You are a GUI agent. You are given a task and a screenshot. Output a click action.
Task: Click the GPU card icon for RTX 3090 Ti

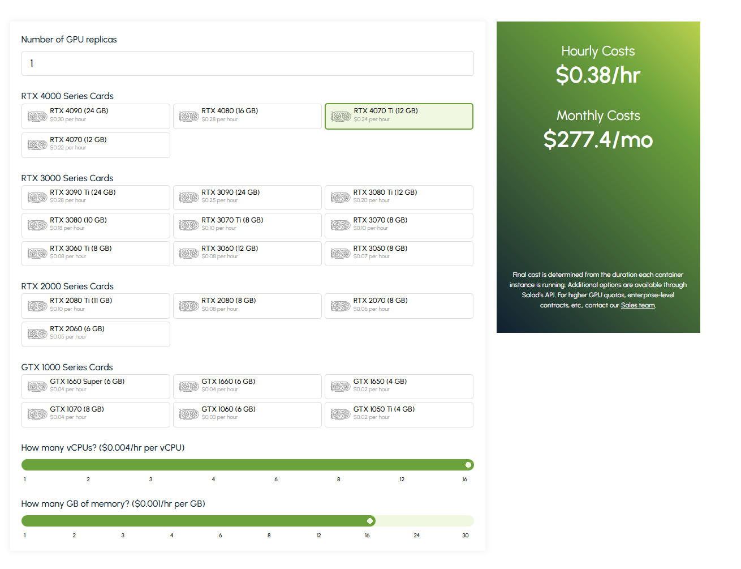pyautogui.click(x=37, y=198)
